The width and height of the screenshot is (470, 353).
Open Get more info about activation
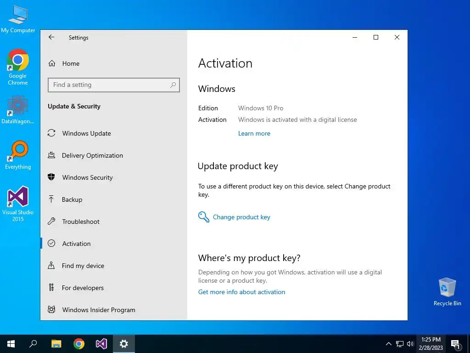(241, 292)
